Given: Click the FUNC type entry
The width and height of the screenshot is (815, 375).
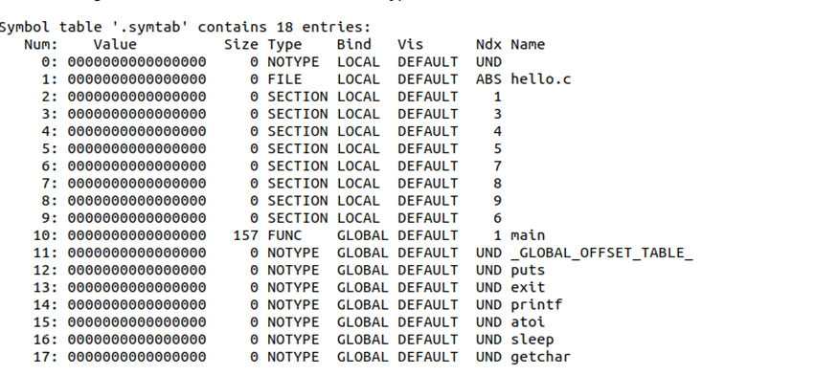Looking at the screenshot, I should point(284,235).
